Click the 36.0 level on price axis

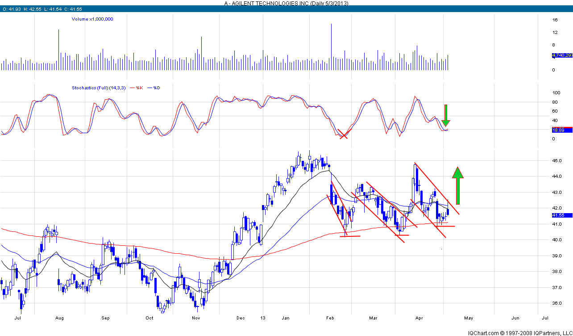pos(557,303)
